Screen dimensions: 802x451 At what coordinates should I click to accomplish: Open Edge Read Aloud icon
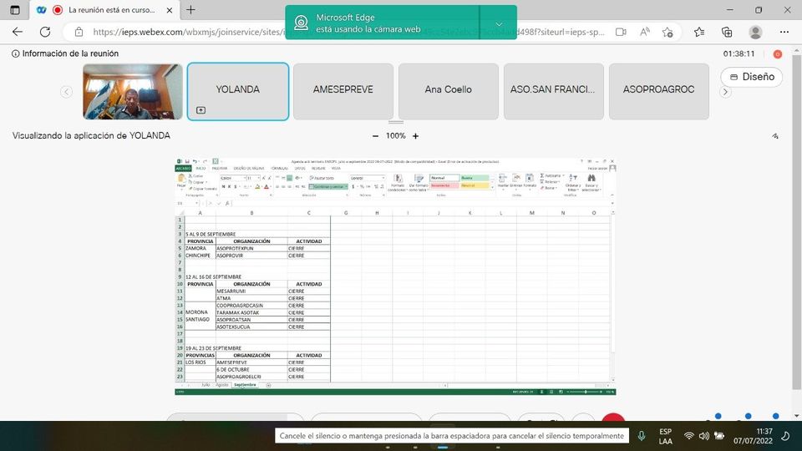tap(645, 32)
